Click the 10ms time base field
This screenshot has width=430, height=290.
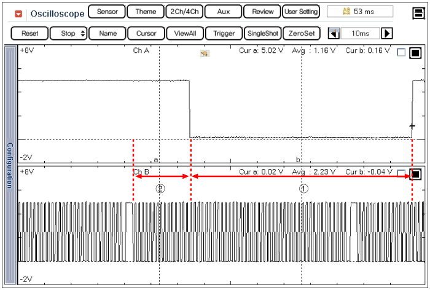[361, 33]
